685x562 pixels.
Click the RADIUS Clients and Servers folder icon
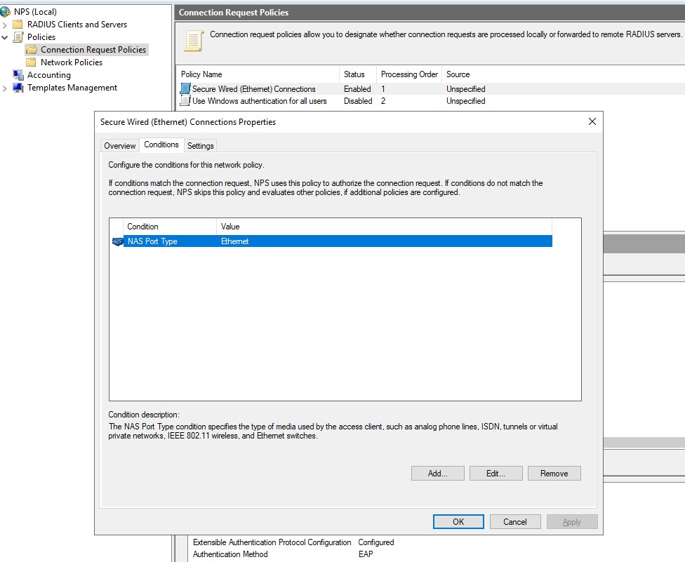point(18,25)
